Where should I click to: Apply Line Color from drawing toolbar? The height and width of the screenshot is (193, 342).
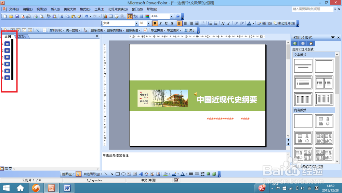pos(174,174)
